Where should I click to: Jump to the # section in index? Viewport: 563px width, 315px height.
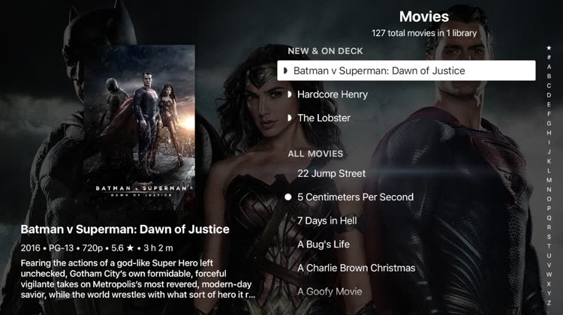click(549, 58)
